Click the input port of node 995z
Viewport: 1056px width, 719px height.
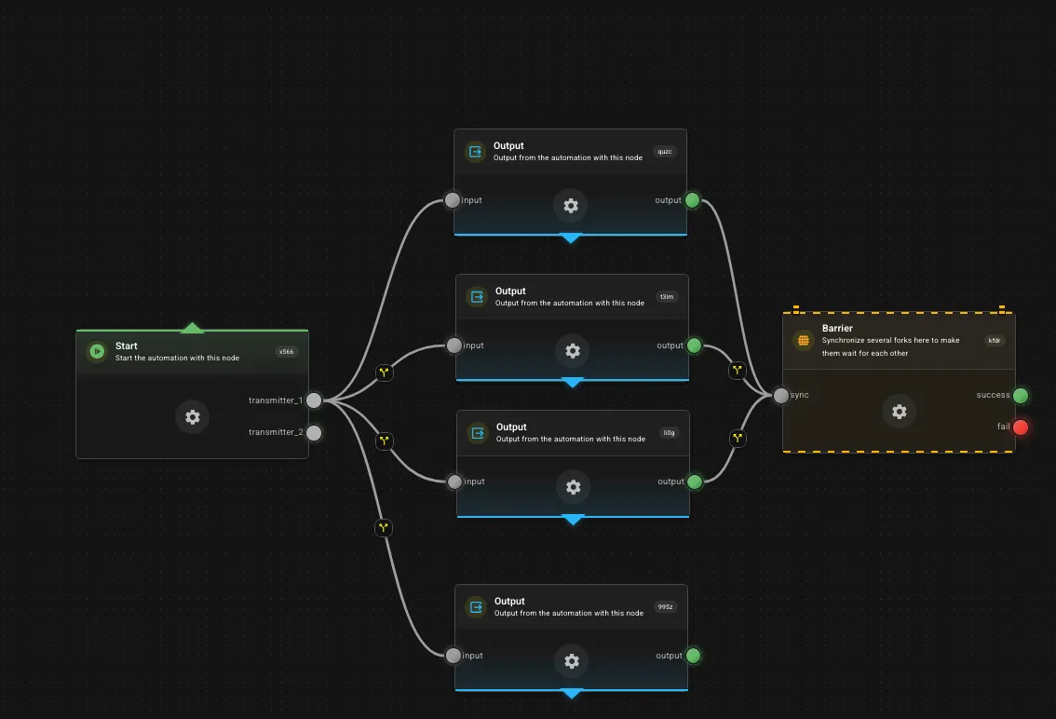454,656
